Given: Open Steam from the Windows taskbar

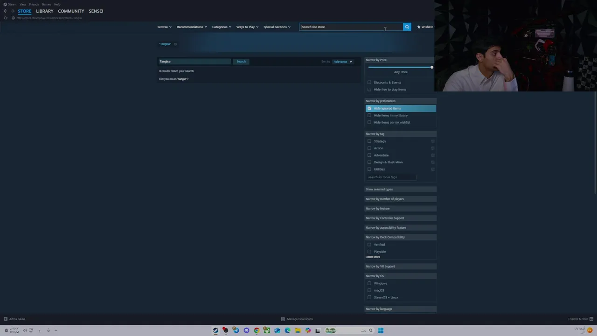Looking at the screenshot, I should click(215, 330).
